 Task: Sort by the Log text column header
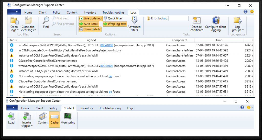point(91,40)
